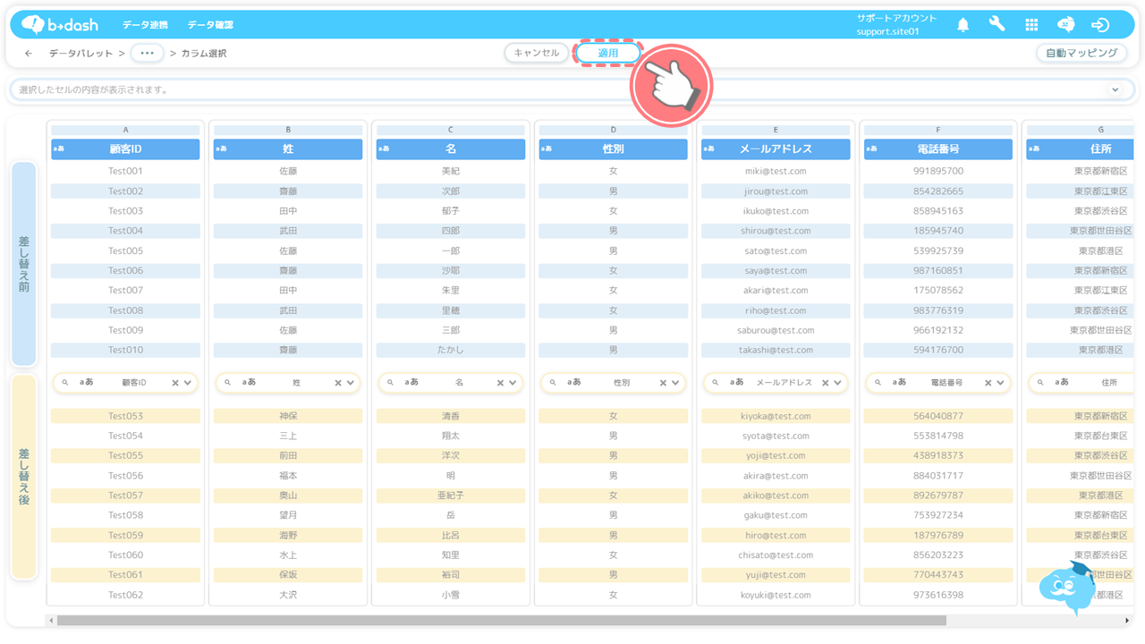Click the logout arrow icon
Image resolution: width=1145 pixels, height=644 pixels.
(x=1100, y=25)
